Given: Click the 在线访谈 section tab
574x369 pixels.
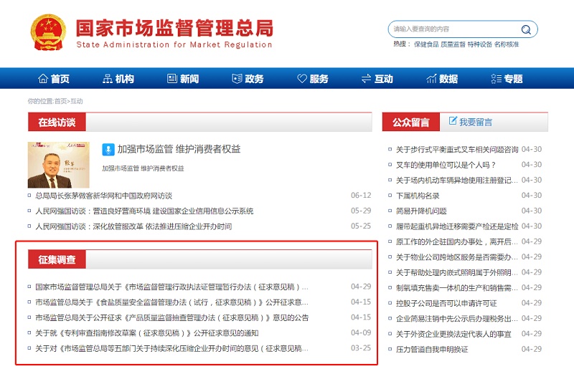Looking at the screenshot, I should (57, 123).
